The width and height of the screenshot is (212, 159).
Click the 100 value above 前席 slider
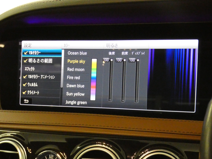119,60
